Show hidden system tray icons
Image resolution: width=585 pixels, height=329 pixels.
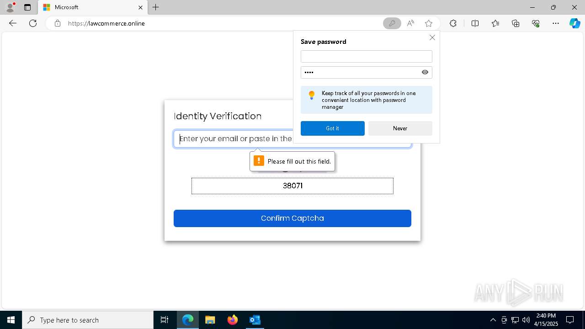[x=493, y=320]
